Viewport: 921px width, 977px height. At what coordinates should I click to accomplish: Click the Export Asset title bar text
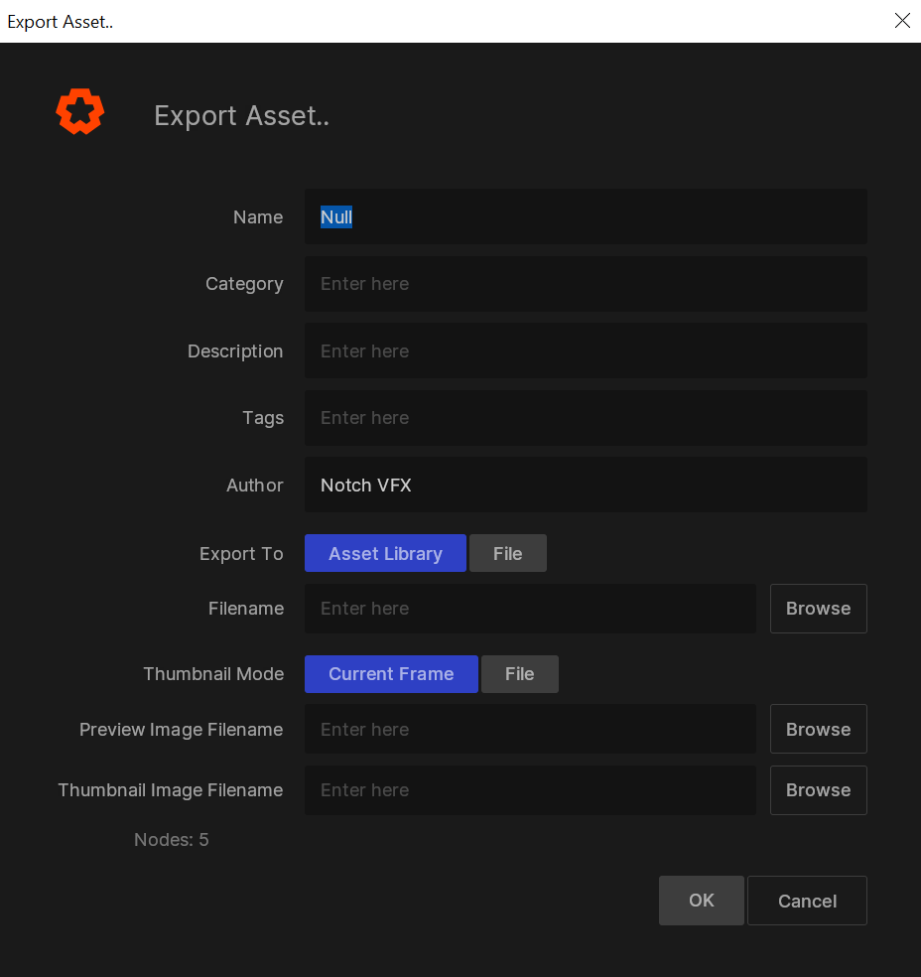click(x=60, y=21)
